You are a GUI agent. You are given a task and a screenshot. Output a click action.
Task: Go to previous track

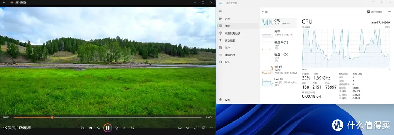pos(90,128)
